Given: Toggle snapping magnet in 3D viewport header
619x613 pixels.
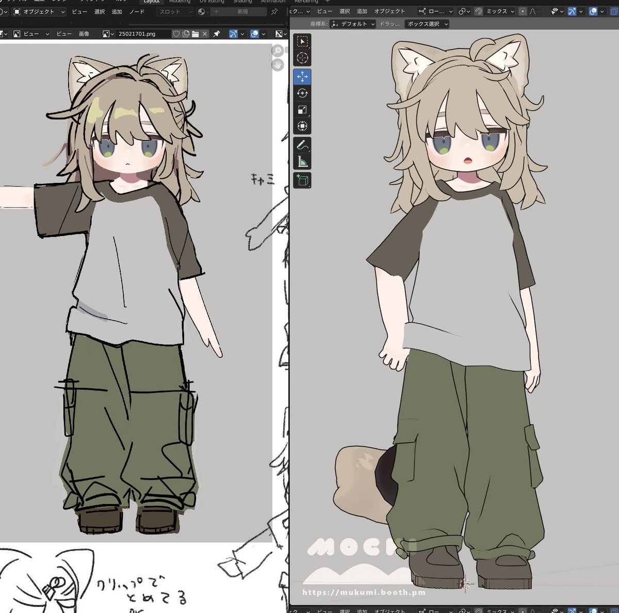Looking at the screenshot, I should tap(478, 11).
